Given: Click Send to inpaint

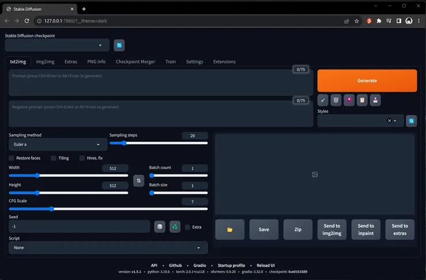Looking at the screenshot, I should [366, 229].
